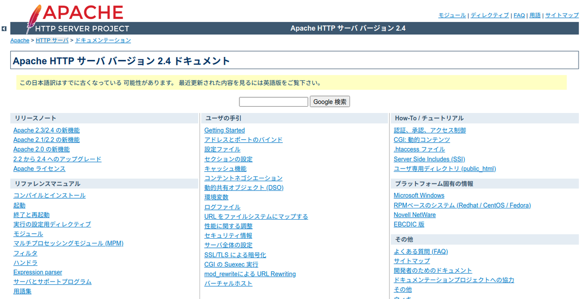
Task: Open Server Side Includes (SSI) link
Action: tap(429, 159)
